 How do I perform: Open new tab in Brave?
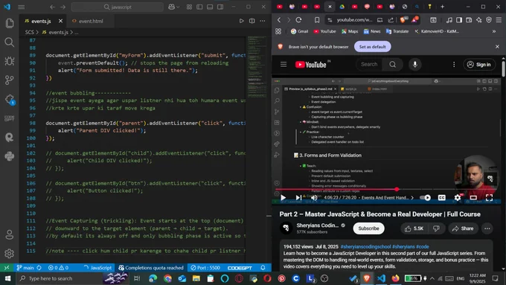(x=443, y=7)
